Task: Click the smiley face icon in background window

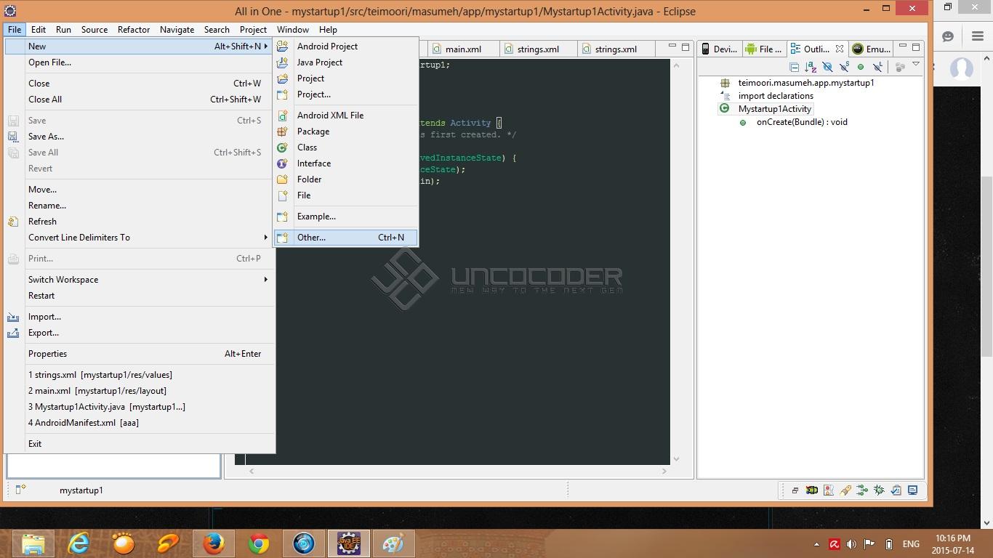Action: coord(948,36)
